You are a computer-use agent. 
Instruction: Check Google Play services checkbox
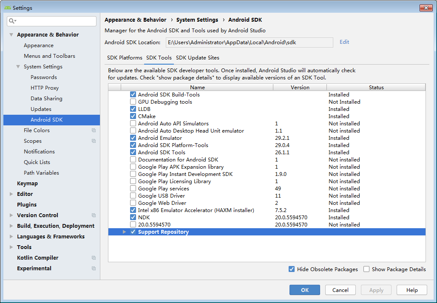click(133, 189)
